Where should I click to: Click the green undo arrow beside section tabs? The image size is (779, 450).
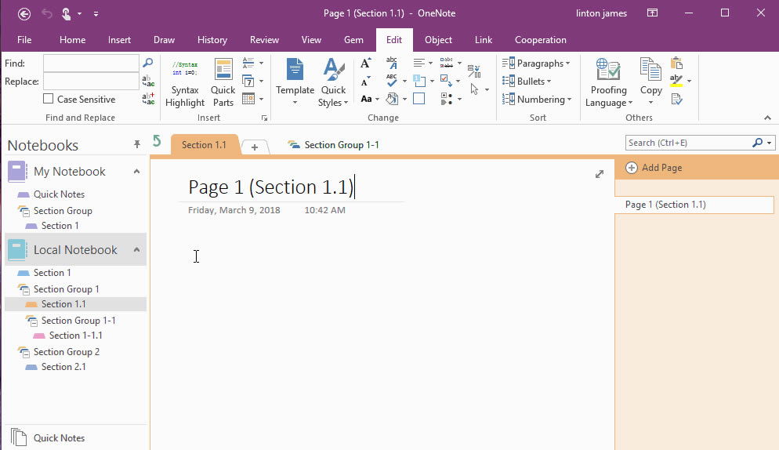pyautogui.click(x=157, y=141)
